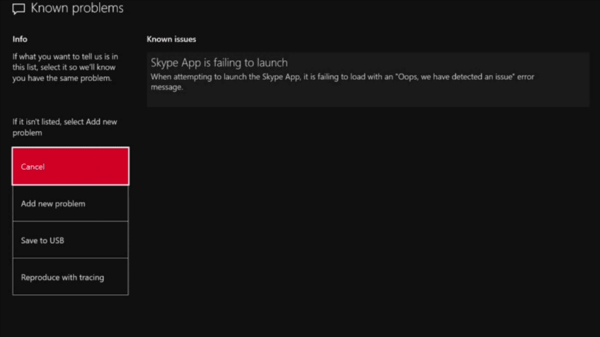Click the Info heading
Screen dimensions: 600x337
tap(20, 39)
